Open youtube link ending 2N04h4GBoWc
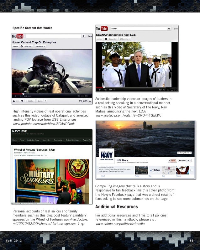The width and height of the screenshot is (200, 250). click(x=129, y=115)
